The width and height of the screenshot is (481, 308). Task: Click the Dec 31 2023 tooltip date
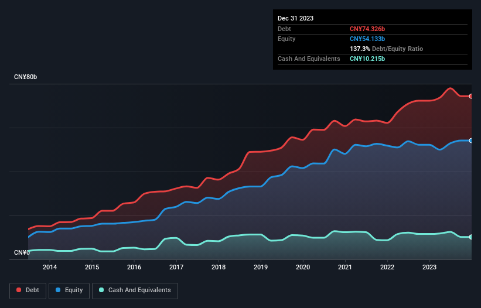tap(295, 18)
